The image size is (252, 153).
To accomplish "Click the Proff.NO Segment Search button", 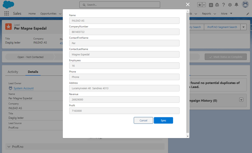I will coord(222,27).
